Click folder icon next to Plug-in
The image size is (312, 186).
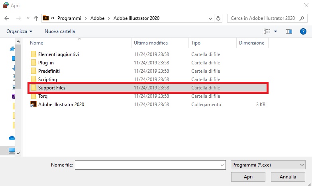tap(33, 62)
